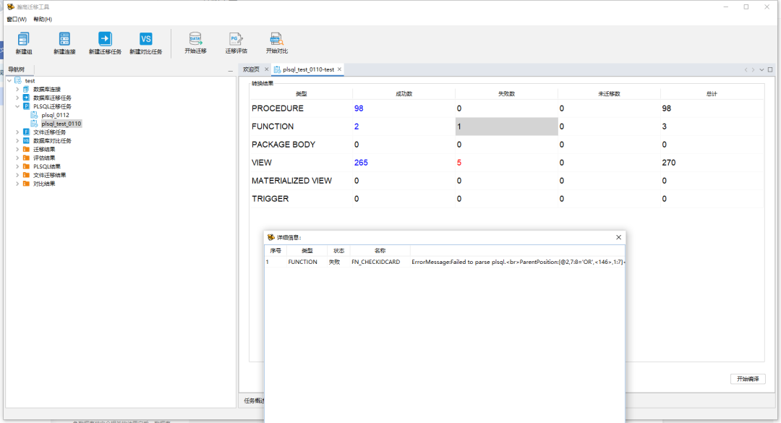Image resolution: width=781 pixels, height=423 pixels.
Task: Collapse the PLSQL迁移任务 tree node
Action: [x=17, y=106]
